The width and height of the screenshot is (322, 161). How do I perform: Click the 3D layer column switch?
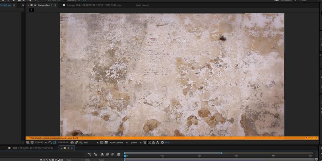[x=62, y=160]
